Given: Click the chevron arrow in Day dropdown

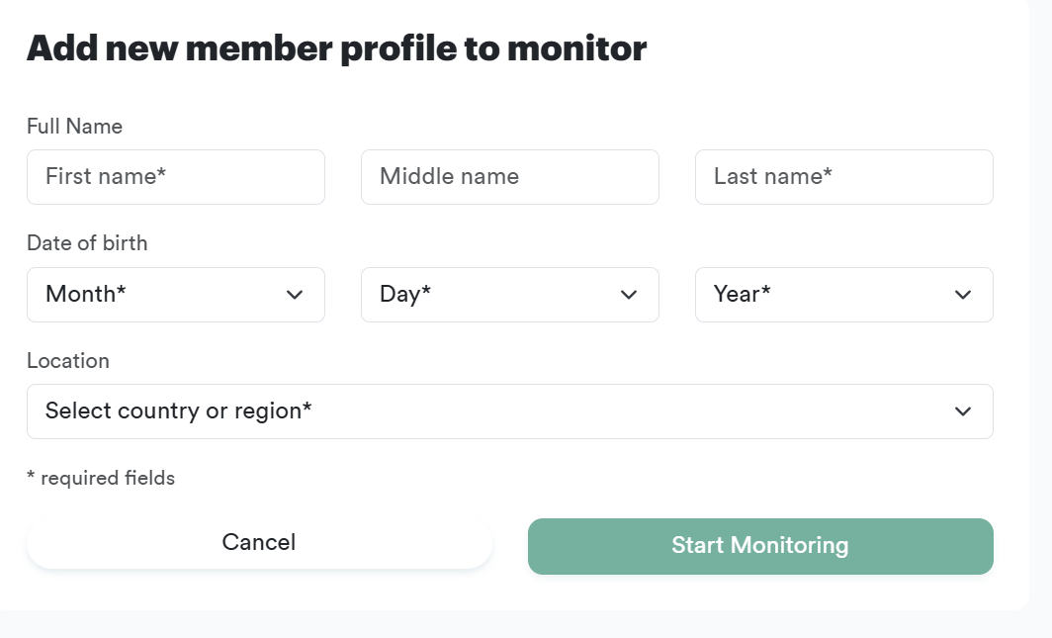Looking at the screenshot, I should pos(629,295).
